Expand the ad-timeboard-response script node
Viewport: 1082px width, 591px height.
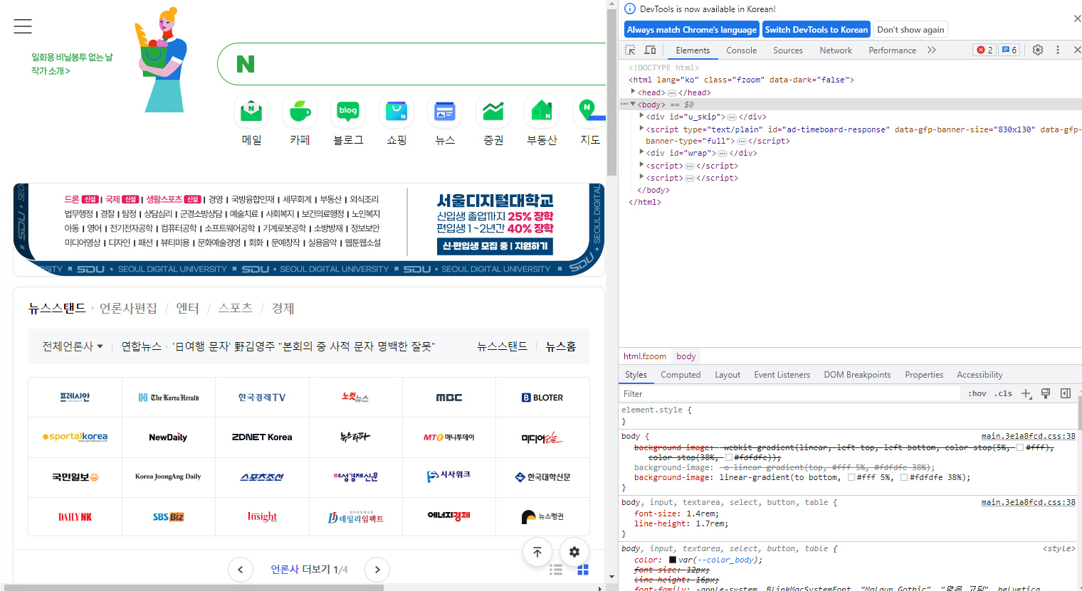click(x=641, y=129)
